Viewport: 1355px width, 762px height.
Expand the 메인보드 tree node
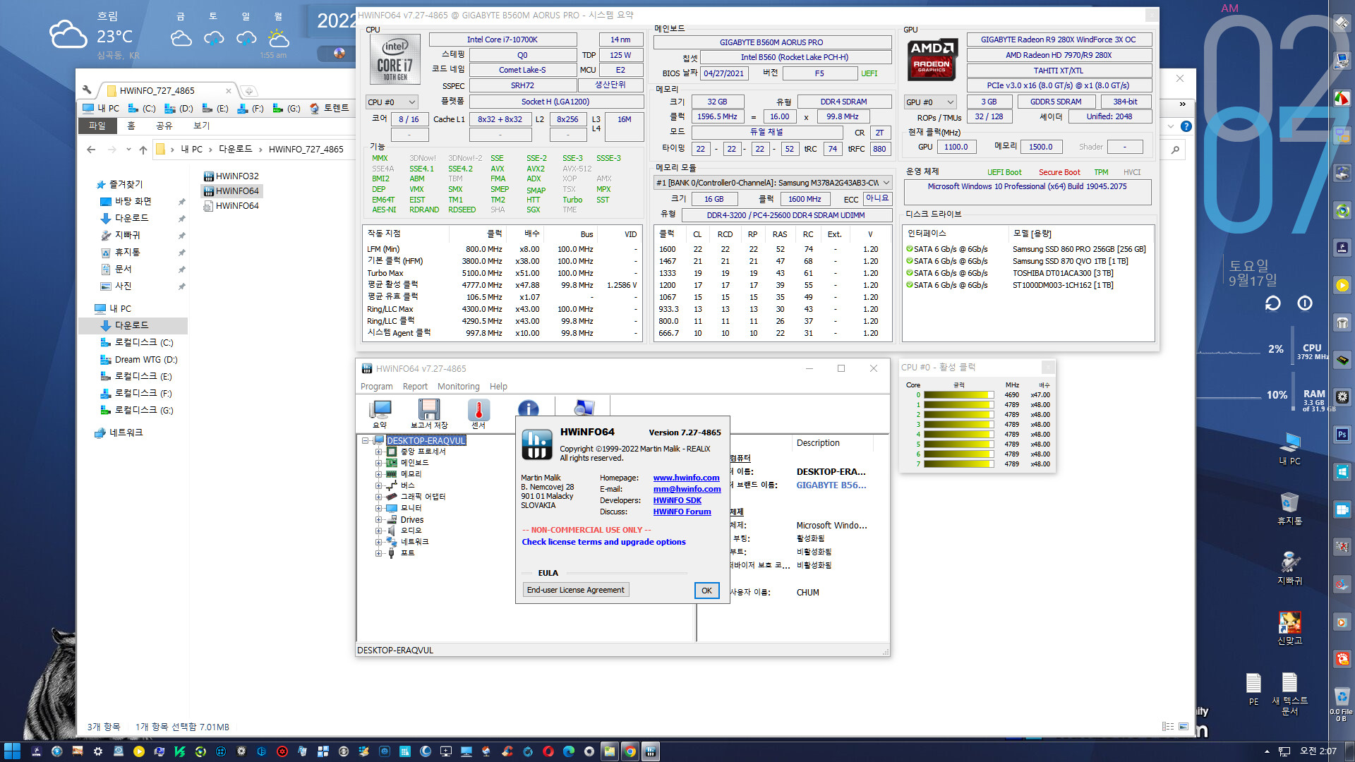[379, 463]
